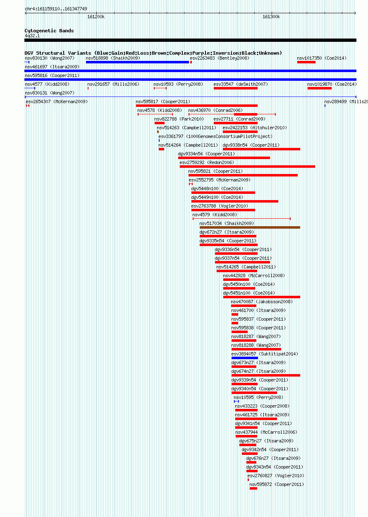Select variant label dgv9335n54 (Cooper2011)
The height and width of the screenshot is (517, 368).
[x=228, y=241]
